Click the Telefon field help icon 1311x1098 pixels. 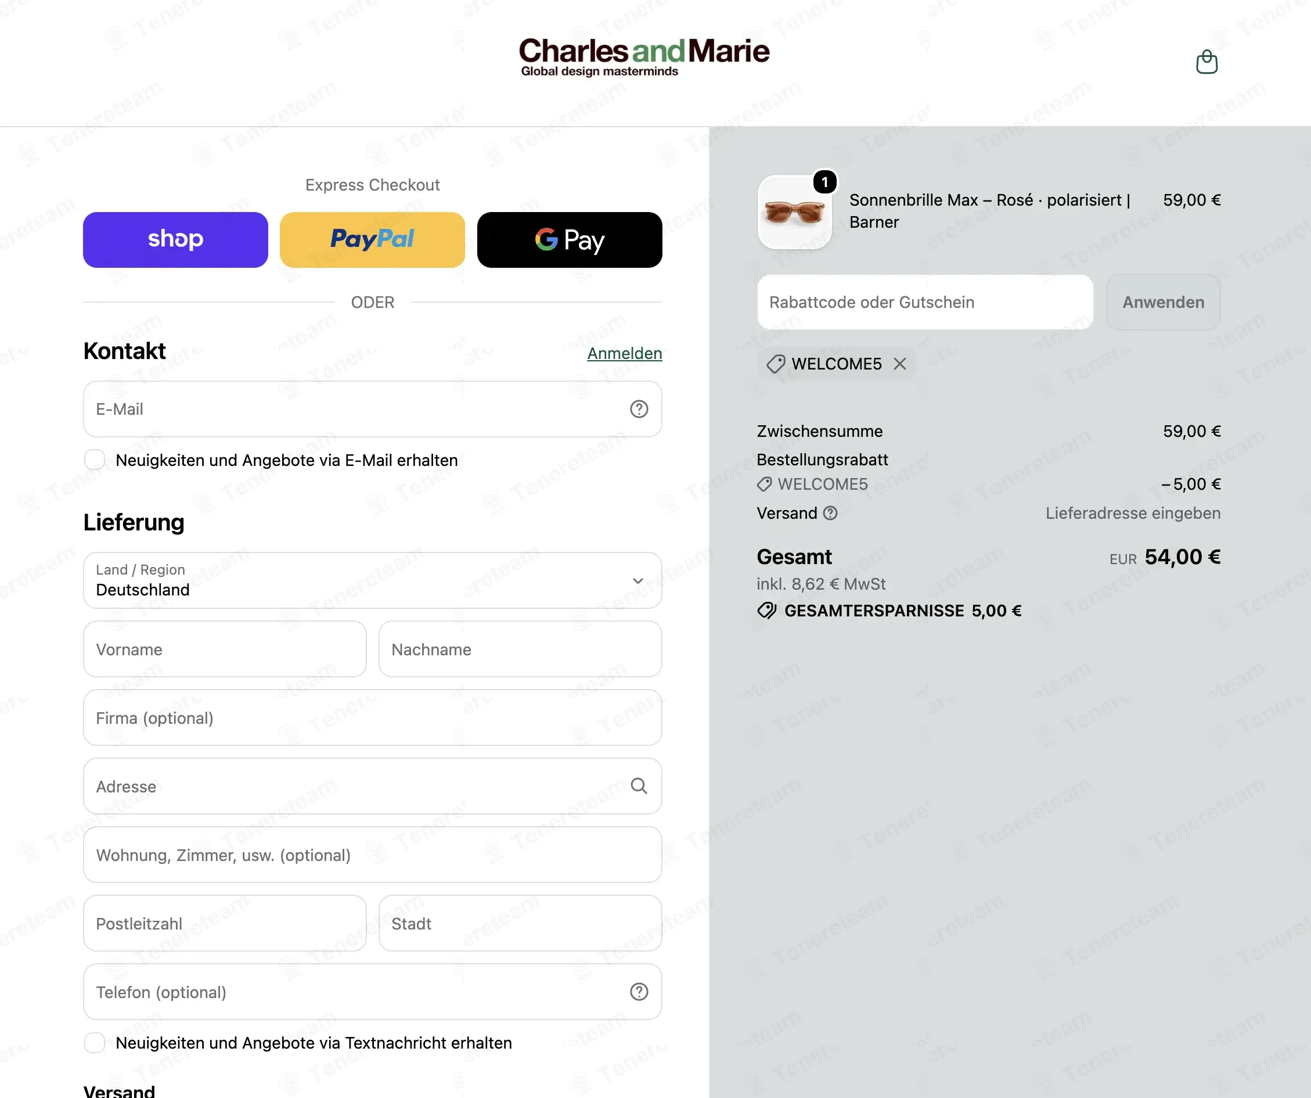(x=639, y=992)
